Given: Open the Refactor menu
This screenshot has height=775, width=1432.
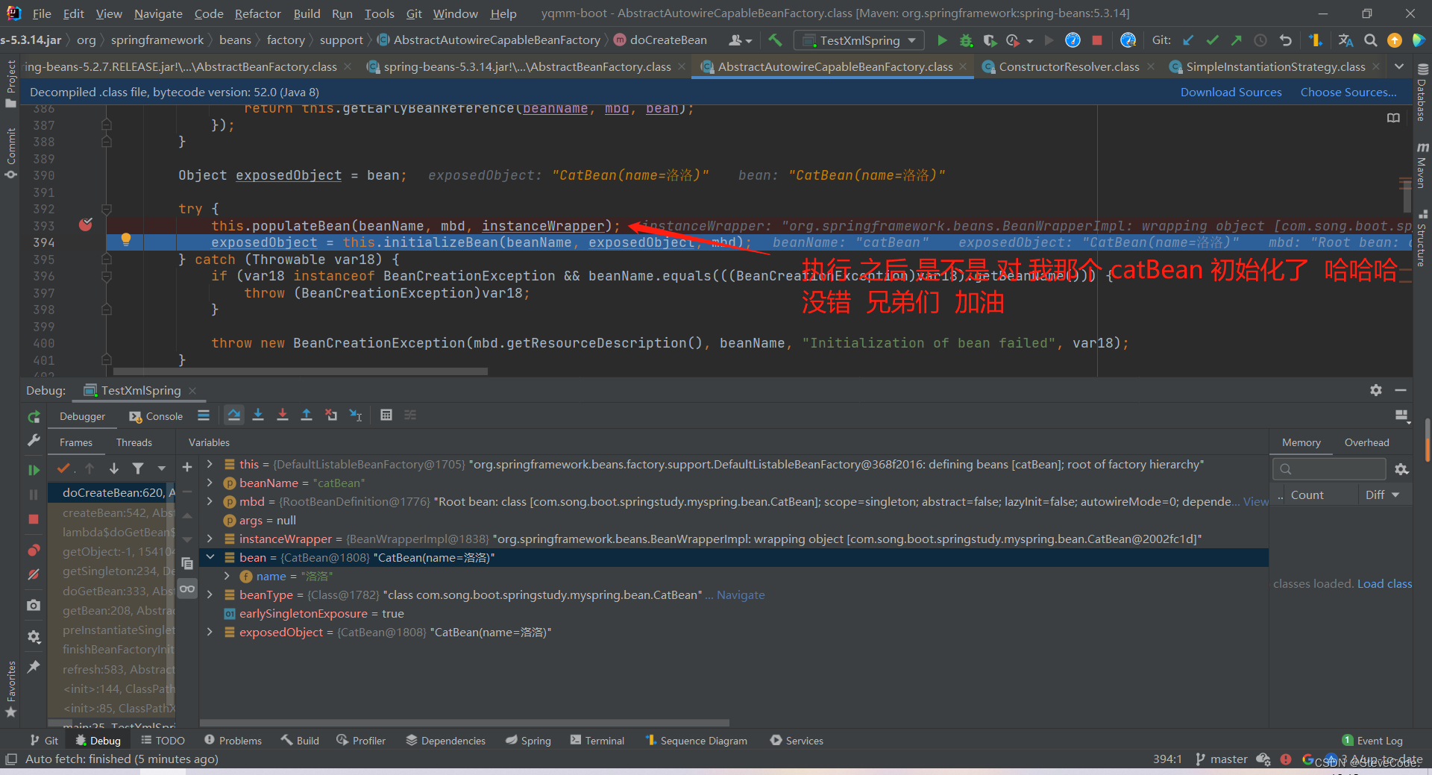Looking at the screenshot, I should coord(257,13).
